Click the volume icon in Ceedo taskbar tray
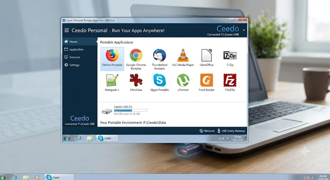Screen dimensions: 330x180 (228, 138)
